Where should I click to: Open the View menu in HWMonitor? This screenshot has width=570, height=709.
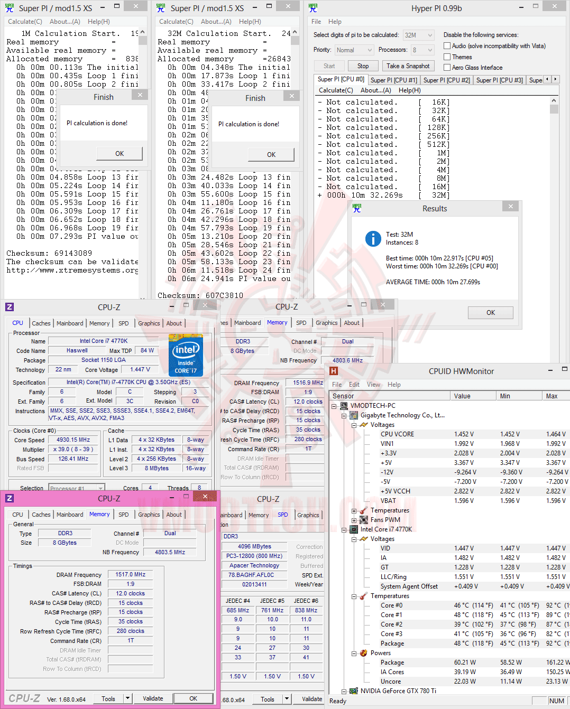(374, 385)
